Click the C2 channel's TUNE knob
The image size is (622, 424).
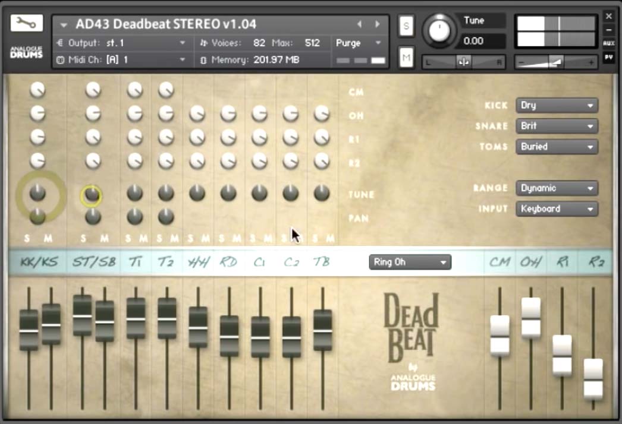pyautogui.click(x=291, y=193)
